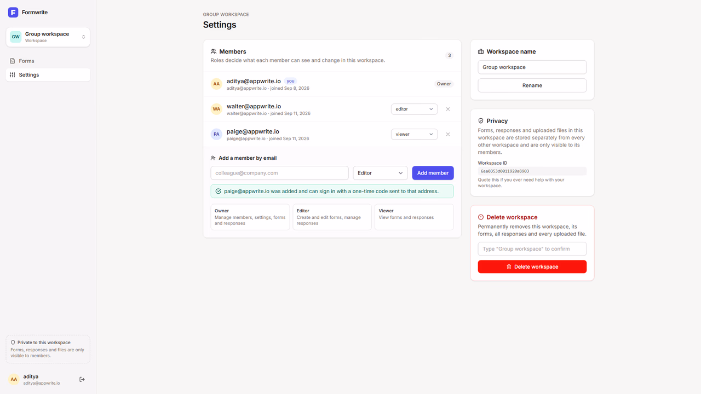701x394 pixels.
Task: Click the aditya user avatar in sidebar footer
Action: [14, 379]
